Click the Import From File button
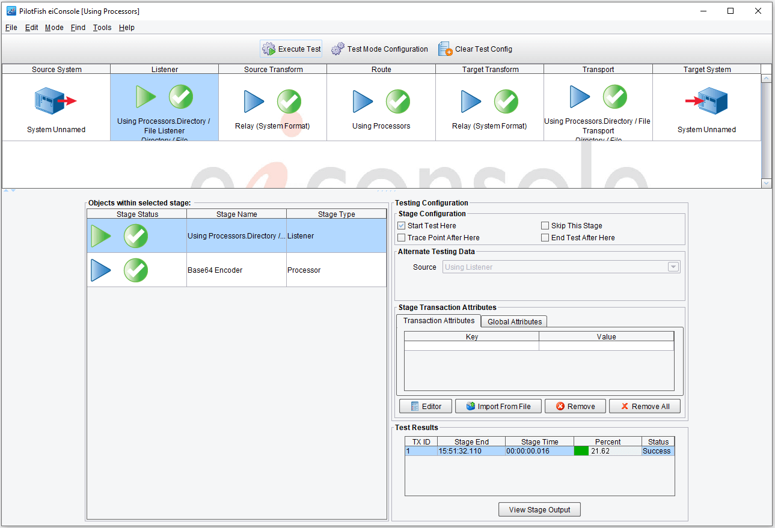The height and width of the screenshot is (528, 775). pyautogui.click(x=498, y=407)
